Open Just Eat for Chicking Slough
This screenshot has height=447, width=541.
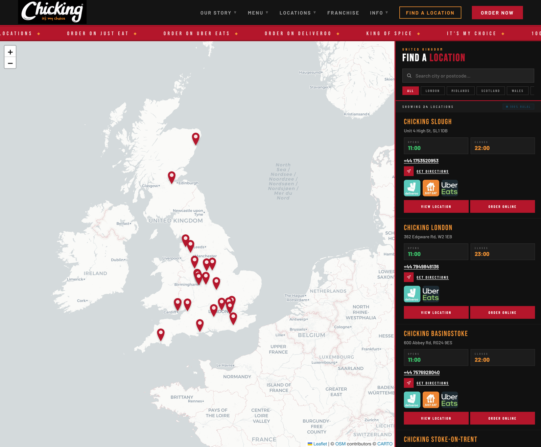(x=431, y=188)
